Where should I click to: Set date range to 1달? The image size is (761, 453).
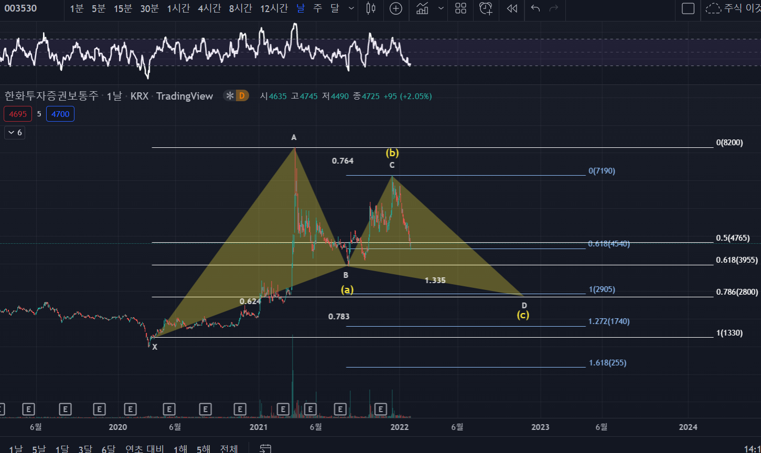62,449
